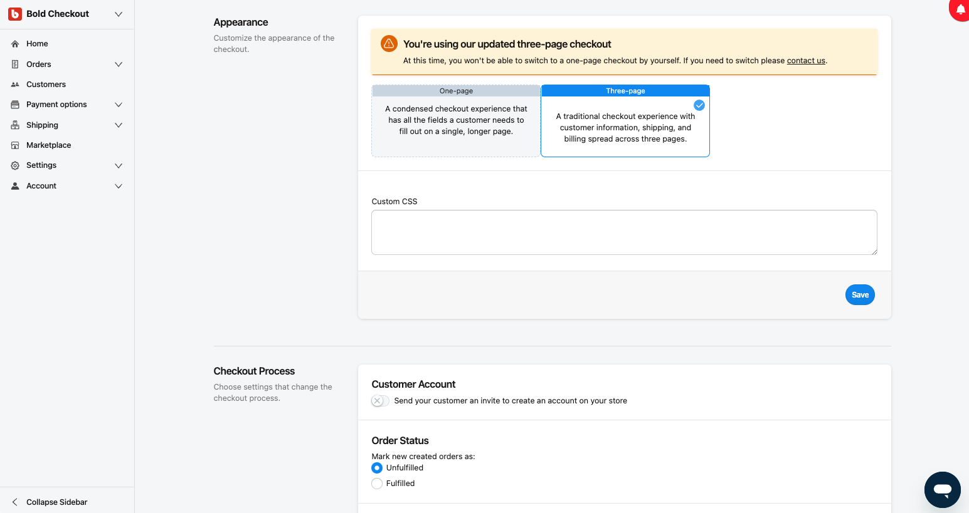Follow the contact us link
The image size is (969, 513).
806,61
